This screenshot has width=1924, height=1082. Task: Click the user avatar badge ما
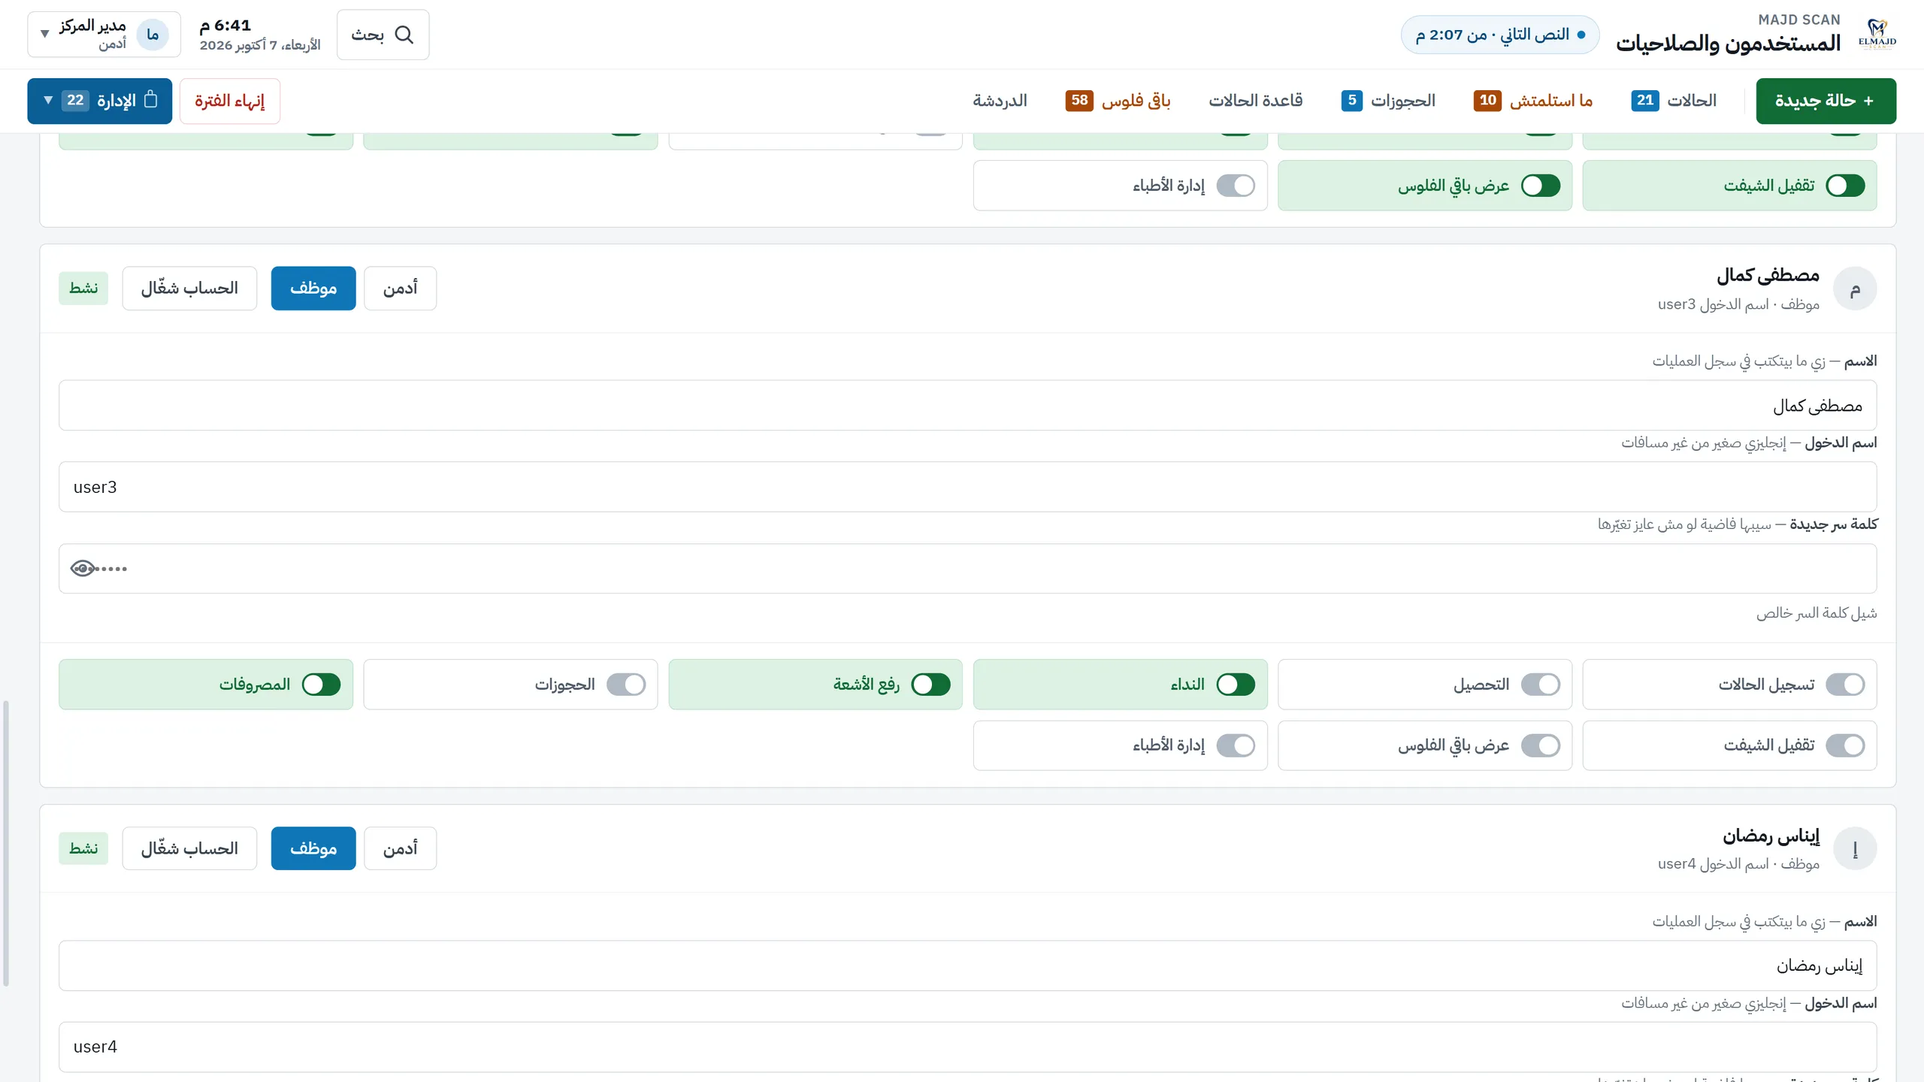(x=153, y=35)
